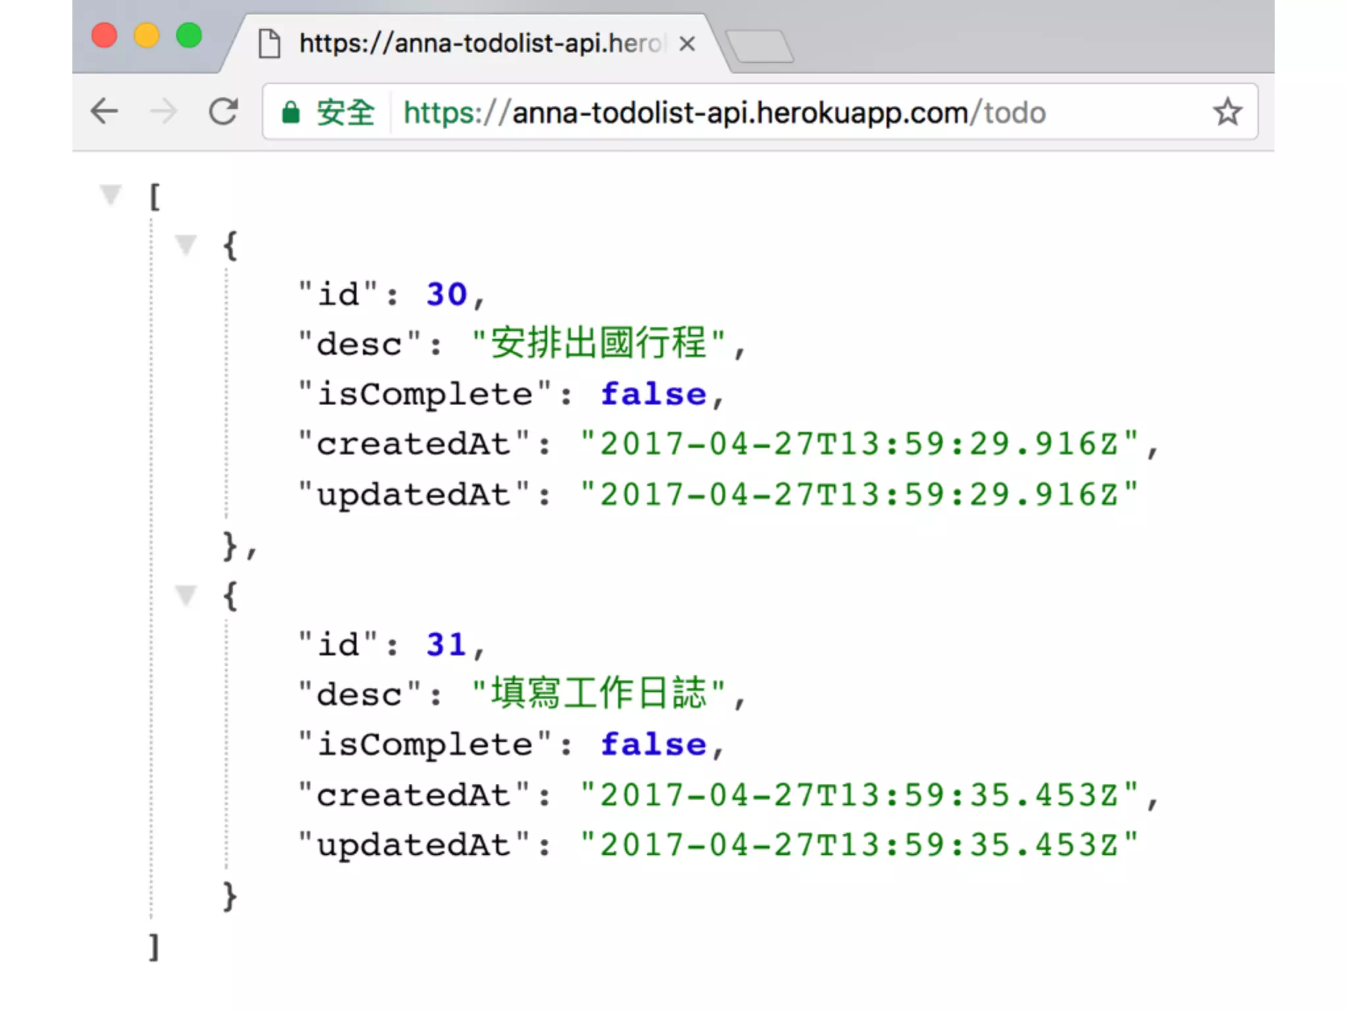This screenshot has width=1347, height=1010.
Task: Click the red macOS close button
Action: (105, 36)
